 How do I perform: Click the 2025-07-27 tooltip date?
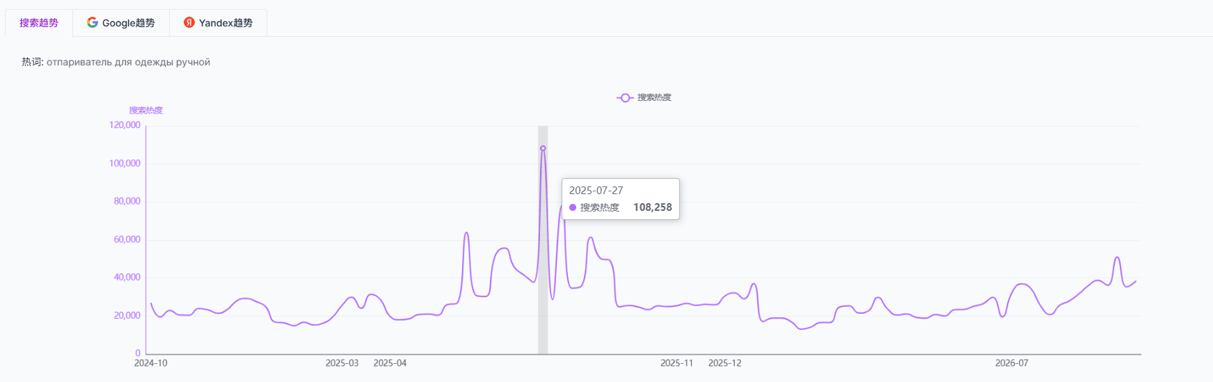pos(596,190)
